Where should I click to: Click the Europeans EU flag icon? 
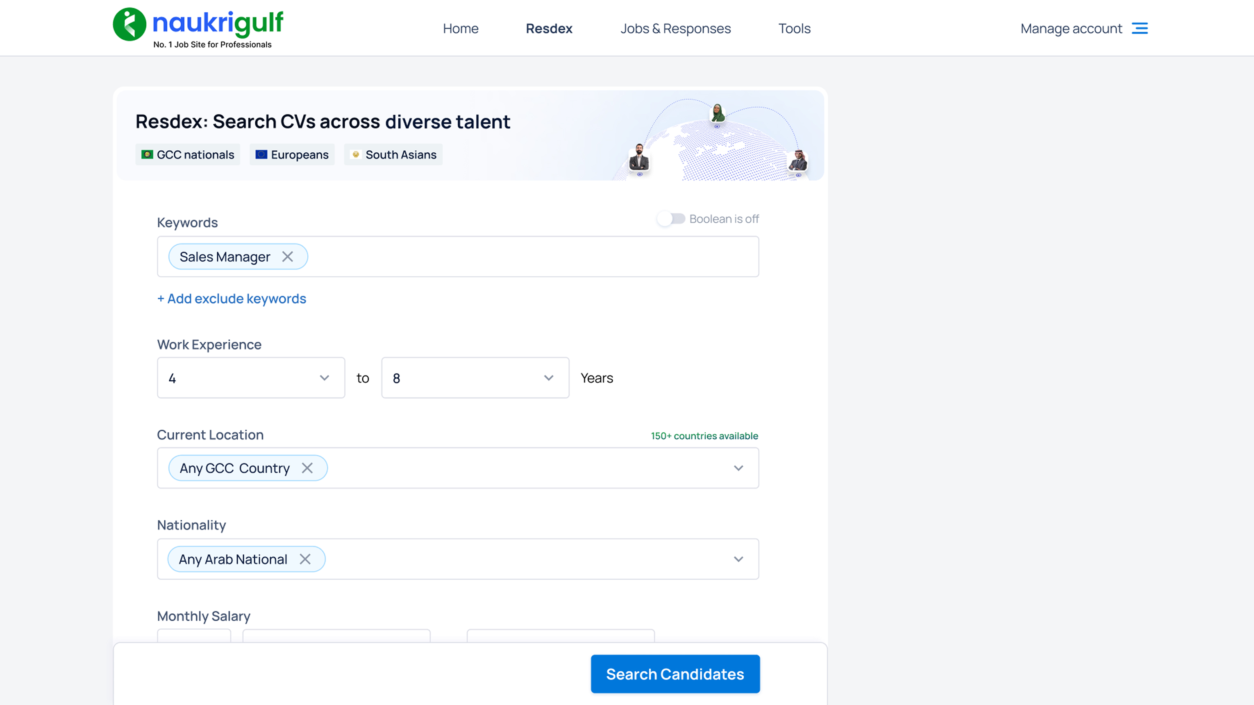click(261, 155)
